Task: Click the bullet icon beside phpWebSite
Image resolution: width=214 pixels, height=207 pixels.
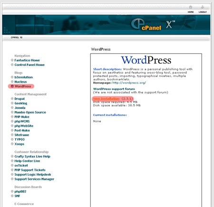Action: [12, 126]
